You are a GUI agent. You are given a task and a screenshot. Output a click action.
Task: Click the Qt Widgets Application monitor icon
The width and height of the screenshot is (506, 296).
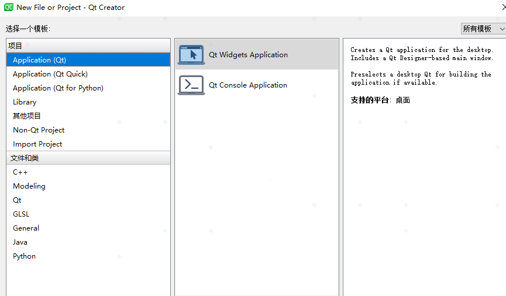pyautogui.click(x=191, y=55)
